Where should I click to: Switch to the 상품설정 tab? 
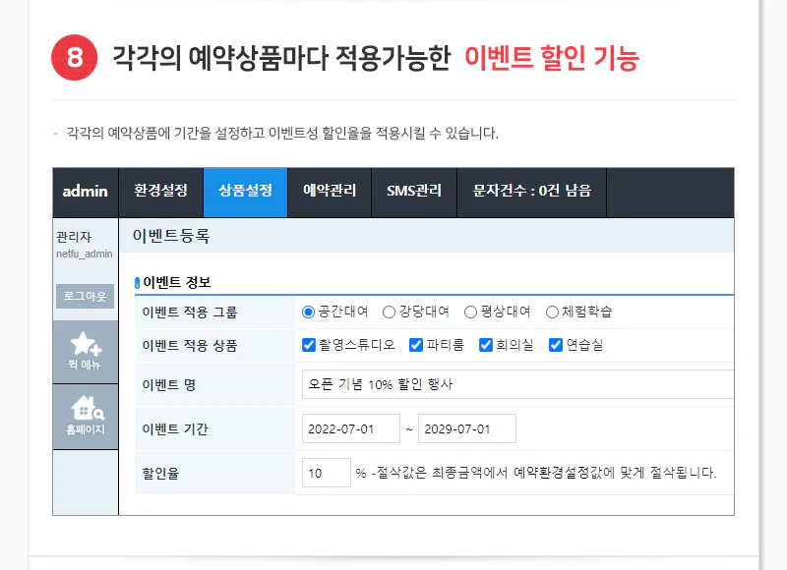tap(245, 193)
